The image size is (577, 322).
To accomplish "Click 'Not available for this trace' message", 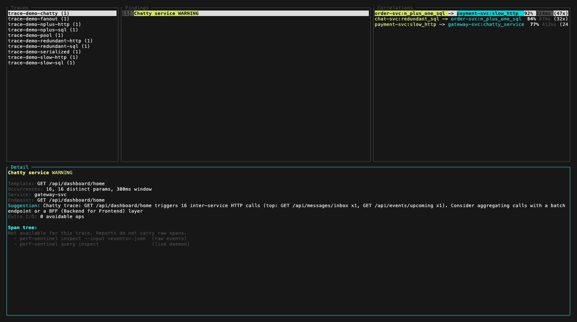I will (97, 233).
